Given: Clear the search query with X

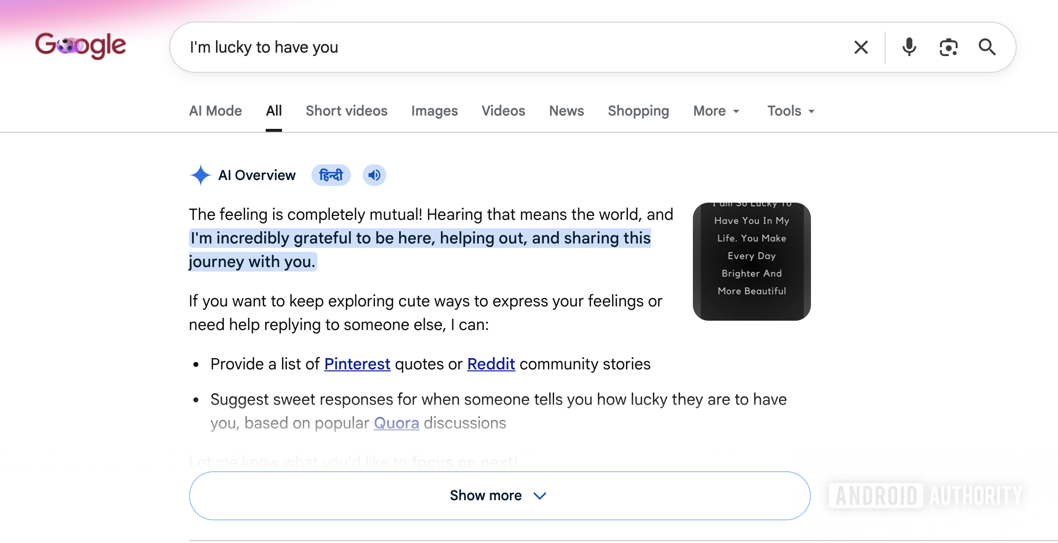Looking at the screenshot, I should [861, 47].
